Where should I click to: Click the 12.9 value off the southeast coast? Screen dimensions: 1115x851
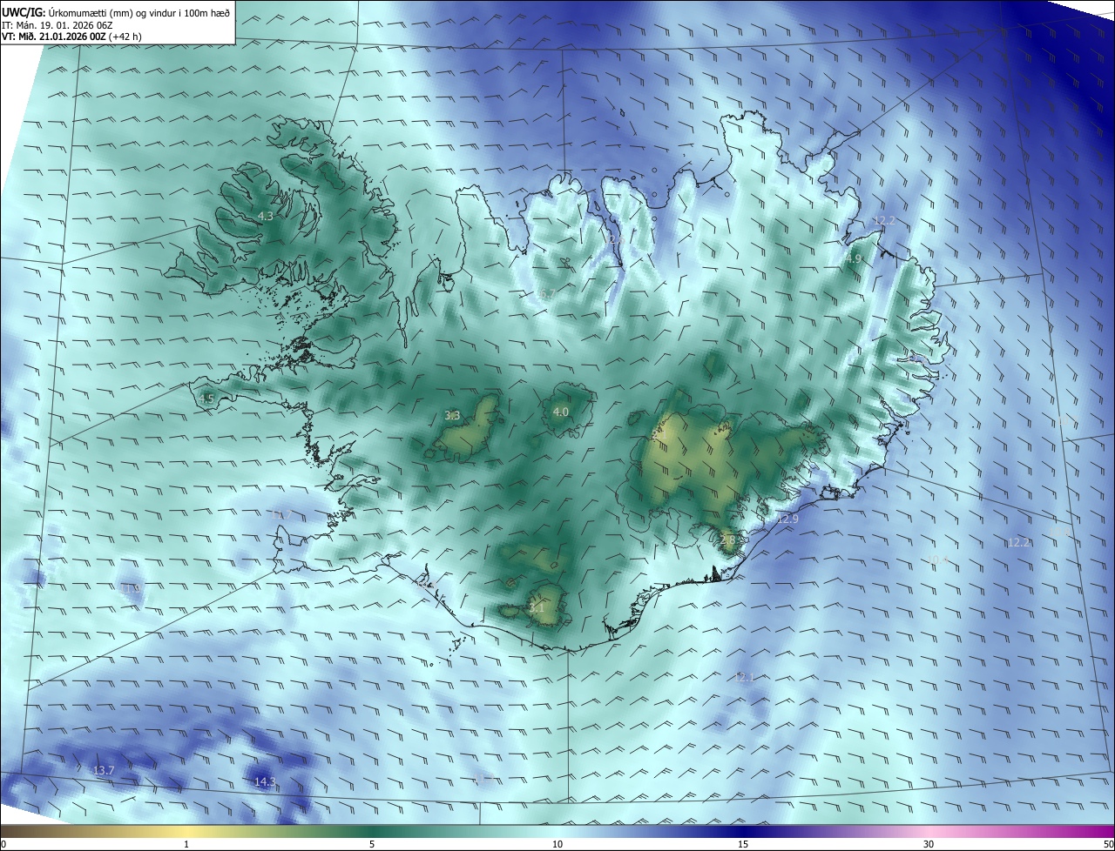coord(787,519)
